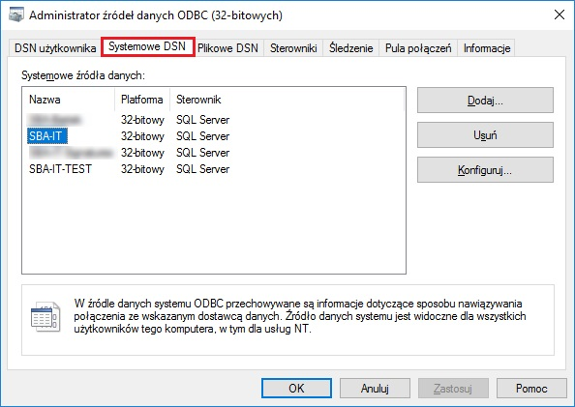Switch to the DSN użytkownika tab

click(x=55, y=48)
